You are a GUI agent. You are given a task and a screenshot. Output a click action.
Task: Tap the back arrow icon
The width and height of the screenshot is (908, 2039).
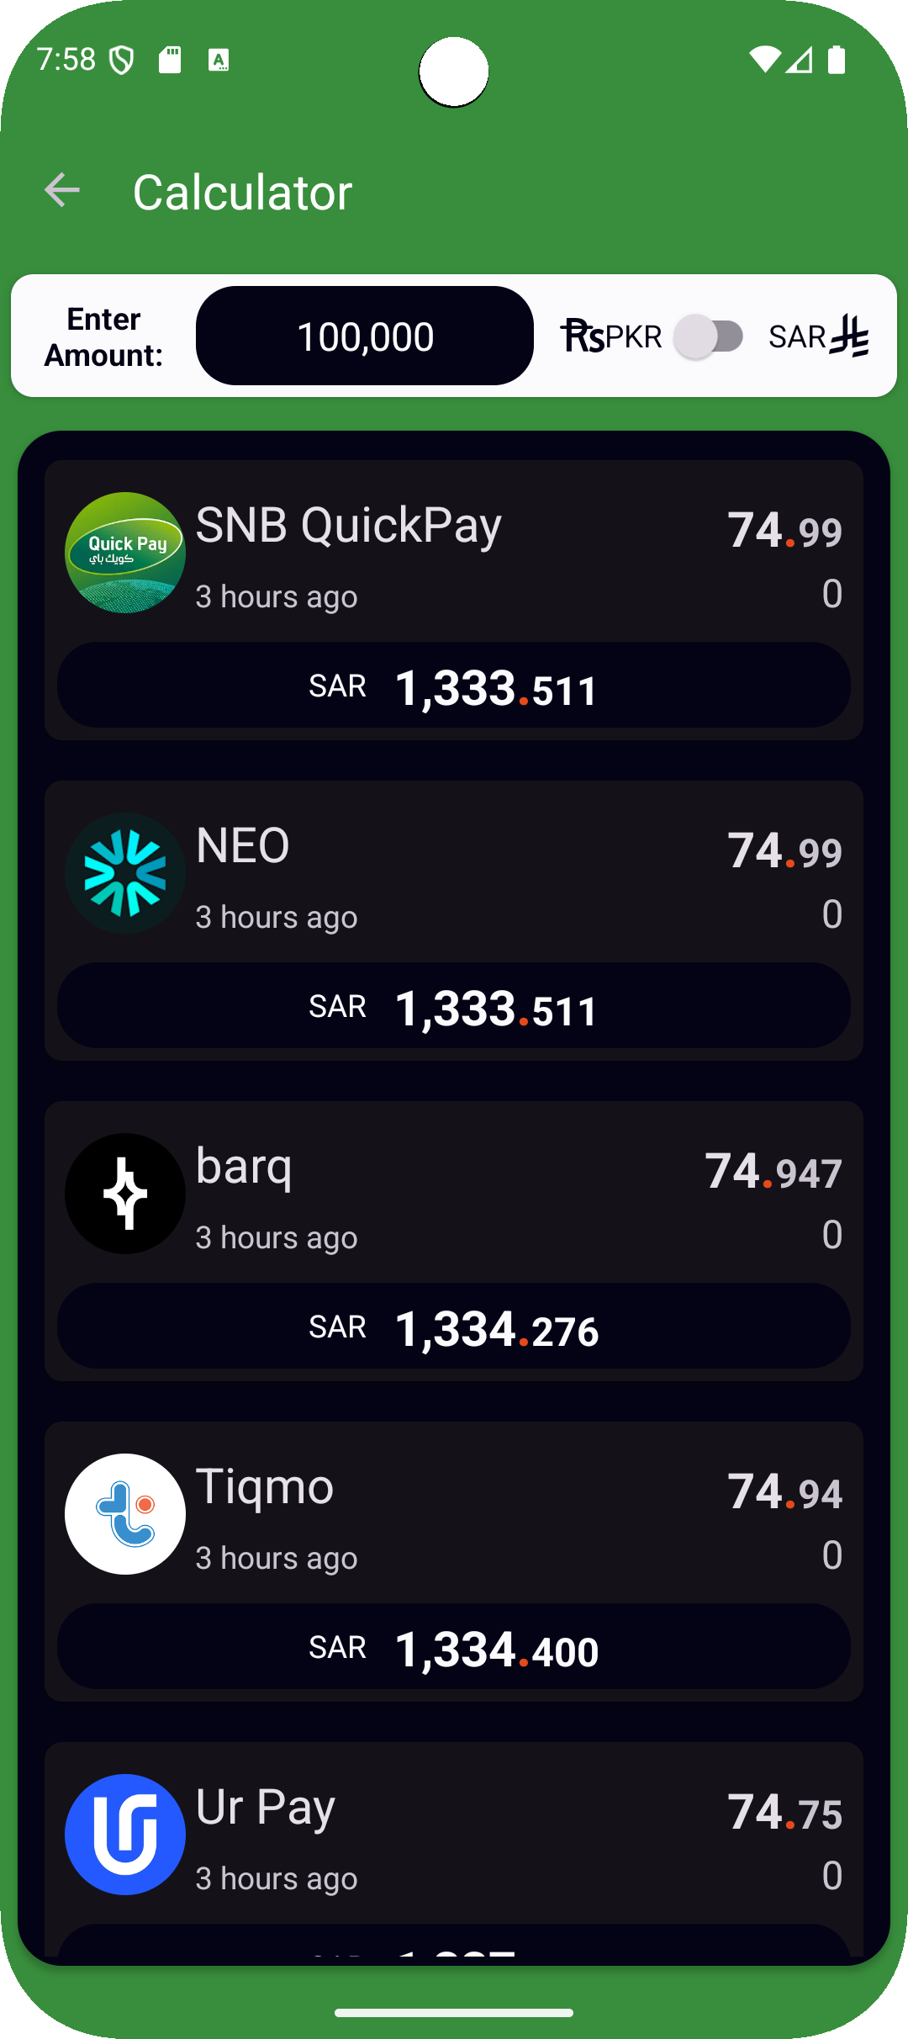click(x=62, y=191)
